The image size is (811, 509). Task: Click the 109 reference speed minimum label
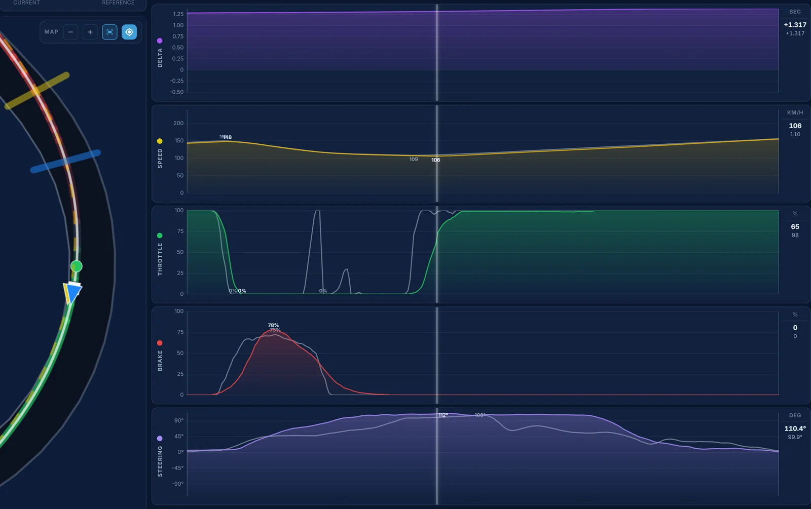click(414, 159)
